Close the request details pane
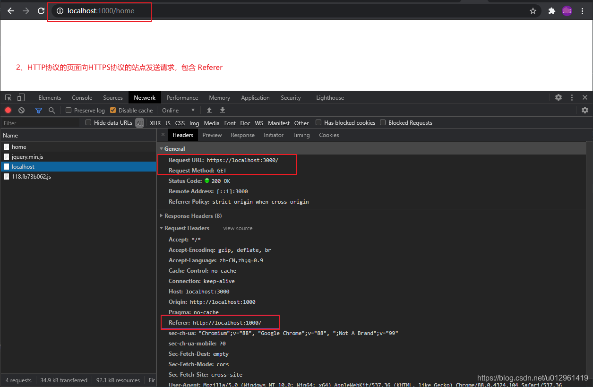 163,135
